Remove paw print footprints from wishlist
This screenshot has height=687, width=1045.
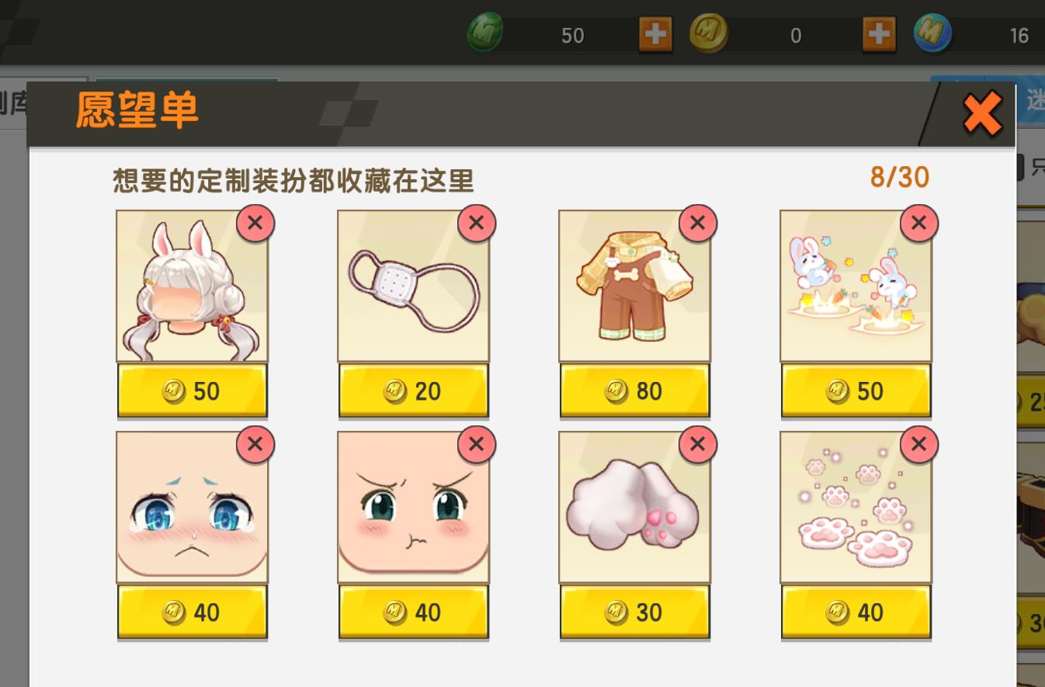click(918, 445)
